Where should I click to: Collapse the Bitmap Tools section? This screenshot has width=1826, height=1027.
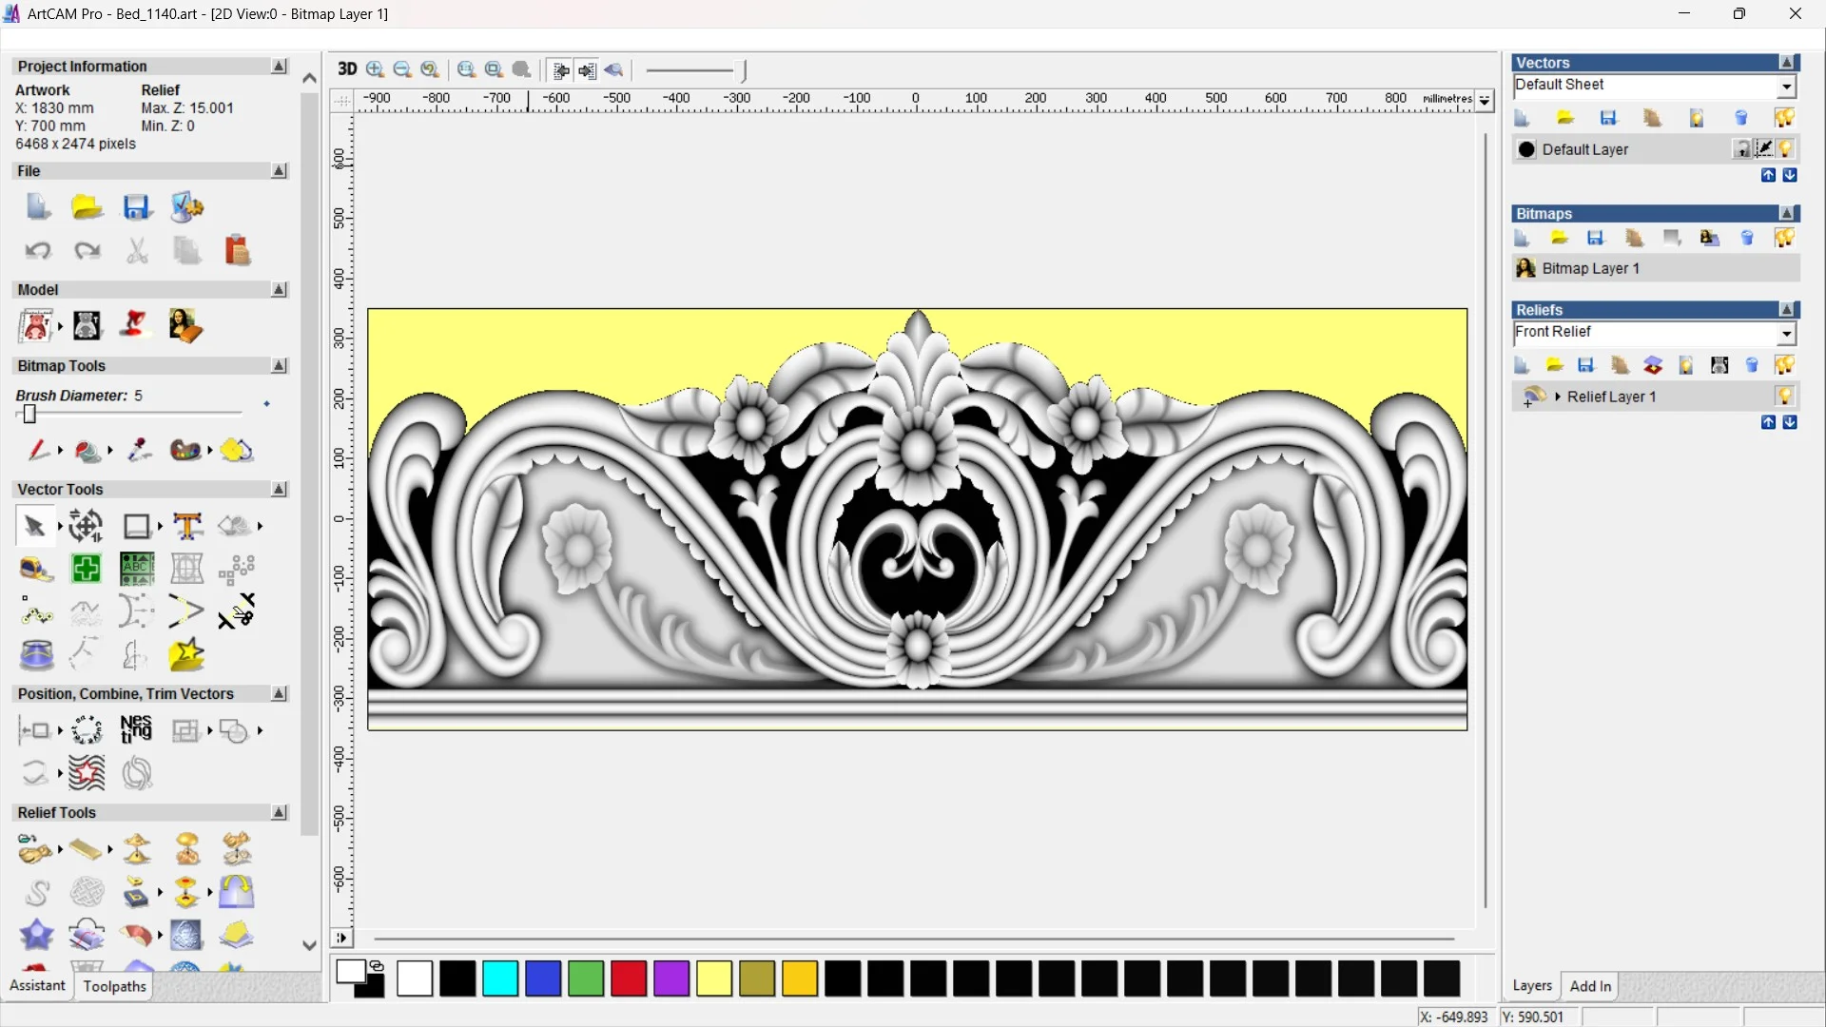279,366
